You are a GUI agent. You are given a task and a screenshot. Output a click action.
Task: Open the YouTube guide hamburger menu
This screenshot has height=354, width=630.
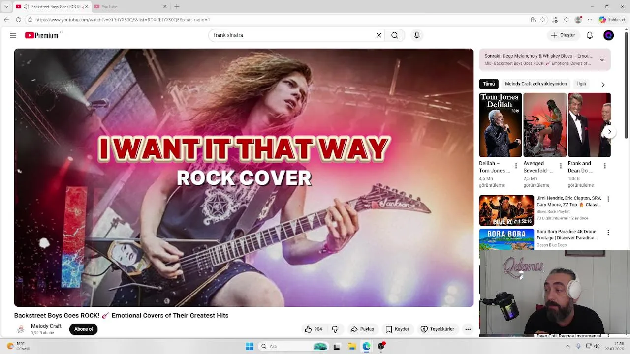(13, 35)
